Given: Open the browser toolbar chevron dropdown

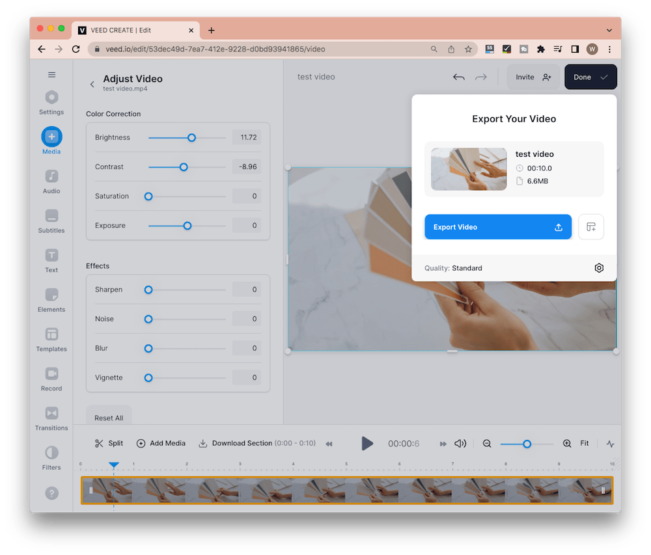Looking at the screenshot, I should (609, 30).
